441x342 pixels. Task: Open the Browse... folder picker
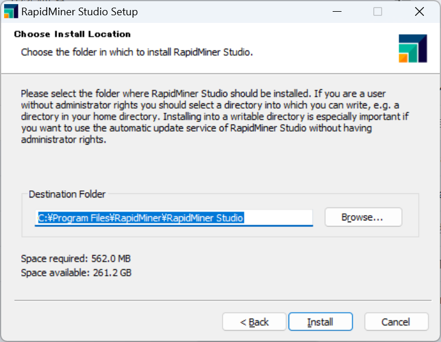363,217
